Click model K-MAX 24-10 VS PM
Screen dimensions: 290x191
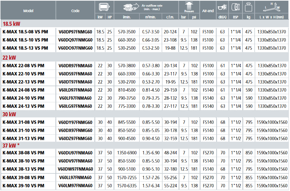(24, 98)
